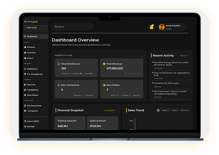
Task: Go to Dashboard in the sidebar
Action: pos(36,36)
